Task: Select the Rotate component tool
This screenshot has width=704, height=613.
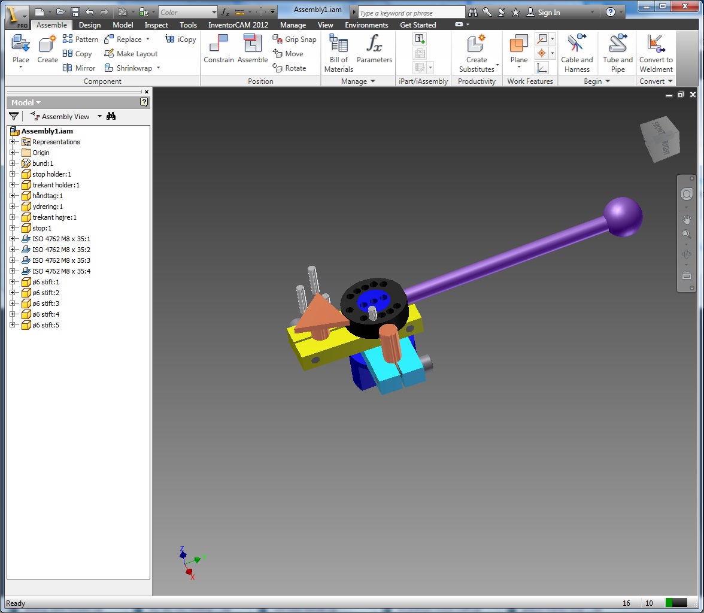Action: tap(289, 68)
